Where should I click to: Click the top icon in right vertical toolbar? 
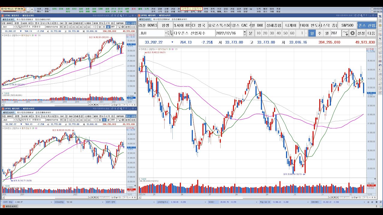coord(380,16)
